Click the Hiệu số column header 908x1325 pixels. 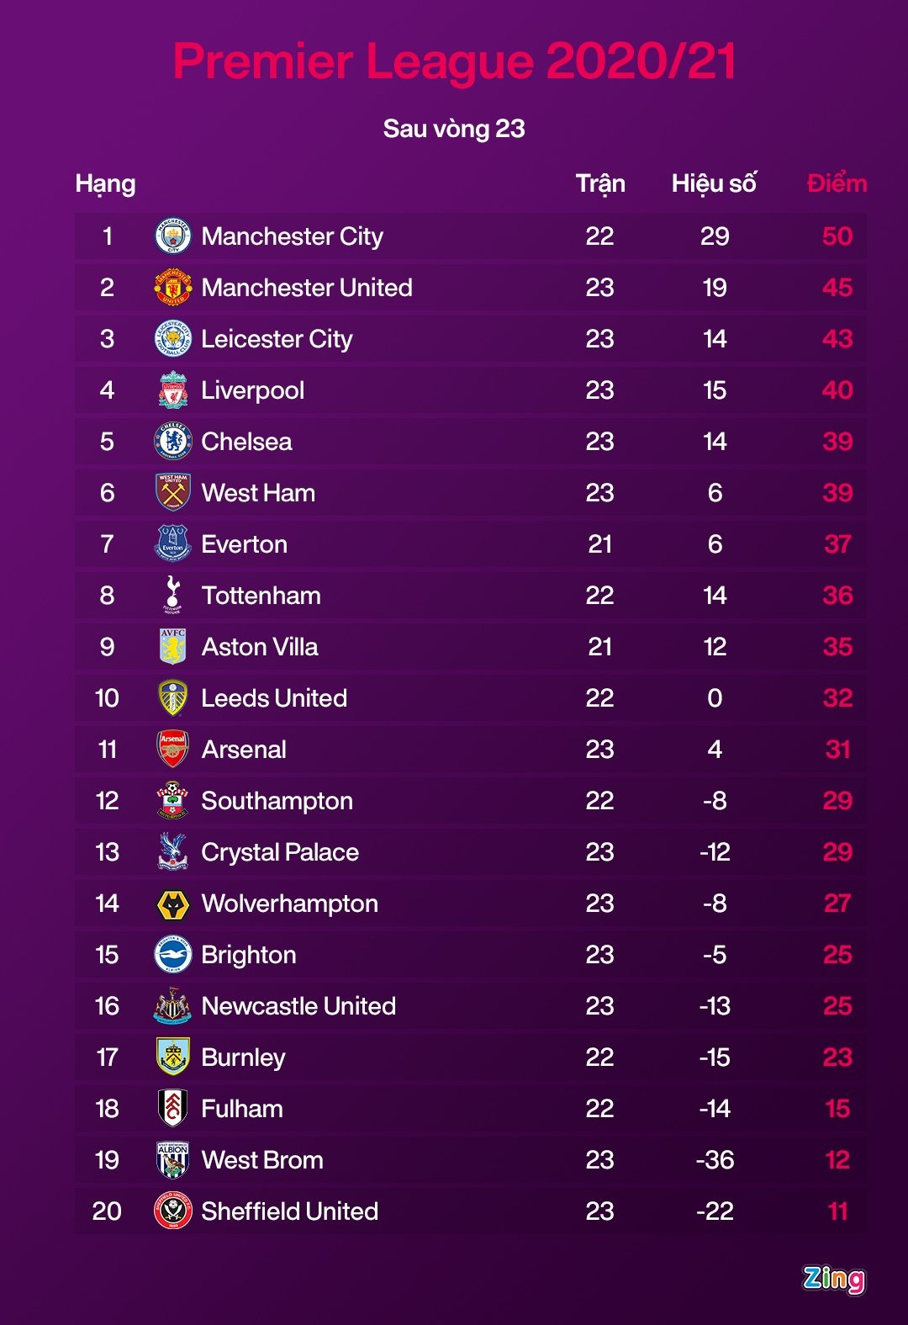point(714,183)
